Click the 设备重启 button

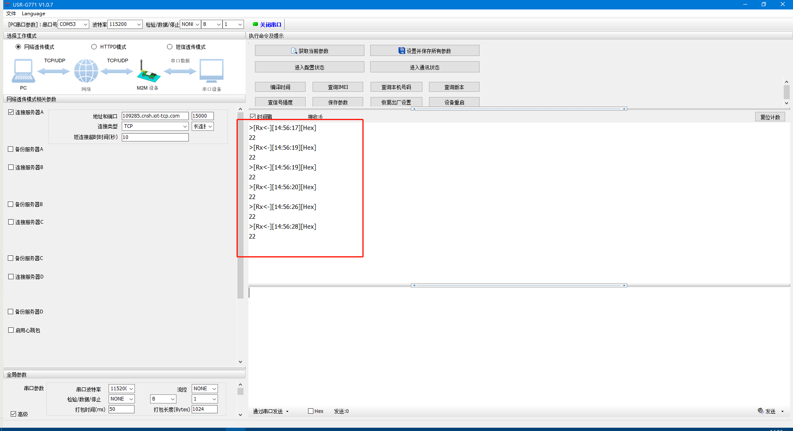454,102
